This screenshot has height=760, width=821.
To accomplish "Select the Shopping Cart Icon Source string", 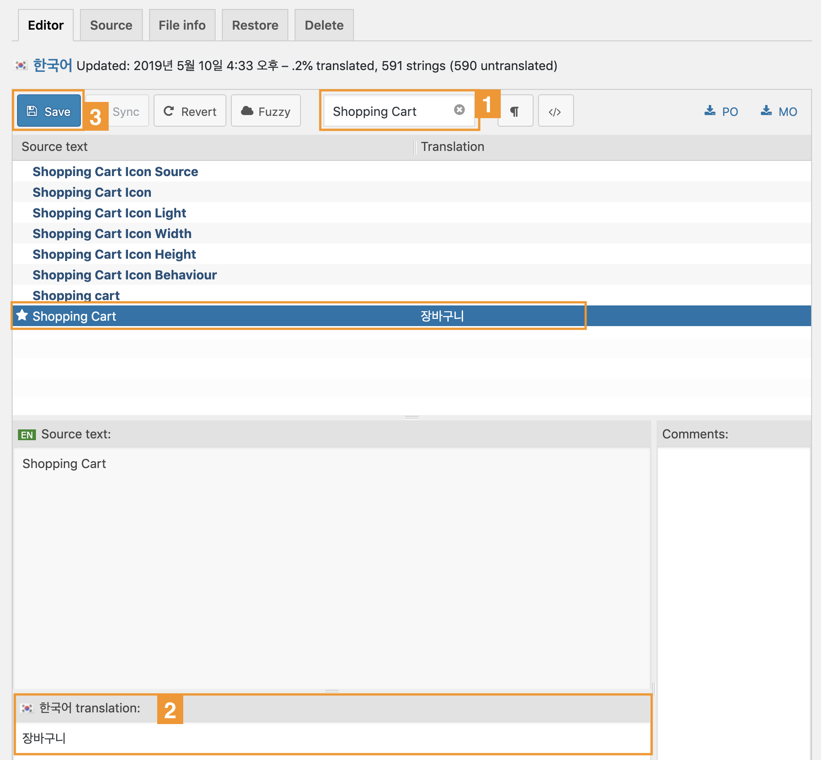I will (x=115, y=172).
